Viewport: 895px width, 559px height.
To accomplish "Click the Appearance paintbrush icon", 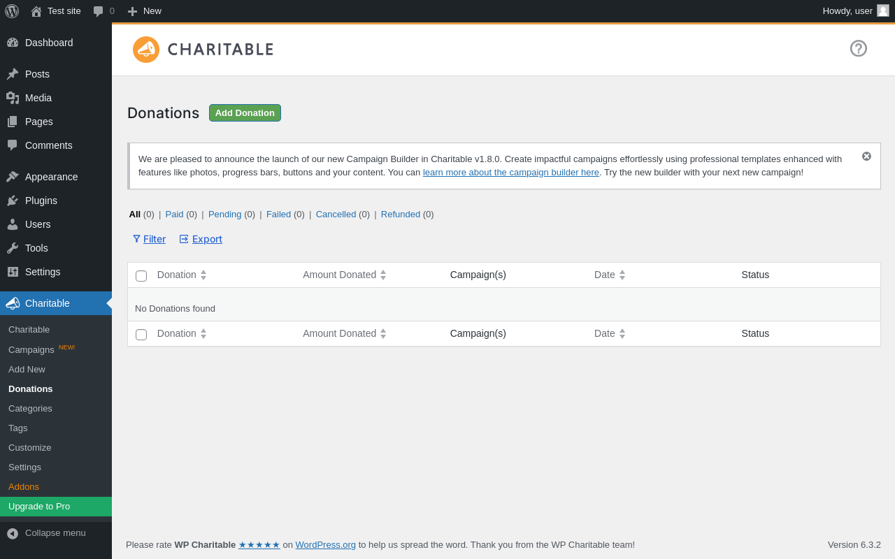I will (x=13, y=177).
